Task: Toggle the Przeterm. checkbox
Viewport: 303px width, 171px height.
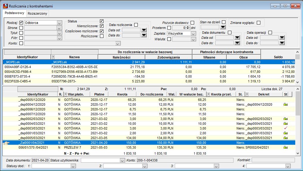Action: 169,28
